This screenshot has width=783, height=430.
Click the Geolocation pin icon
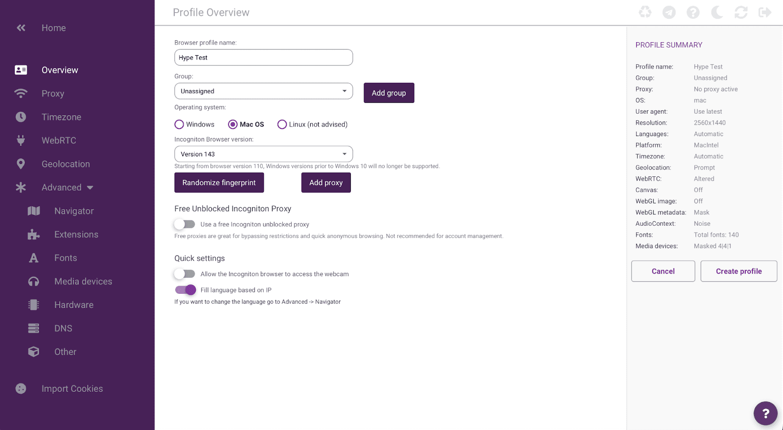point(21,164)
